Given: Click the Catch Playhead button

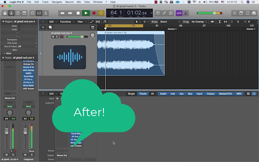Looking at the screenshot, I should 105,22.
